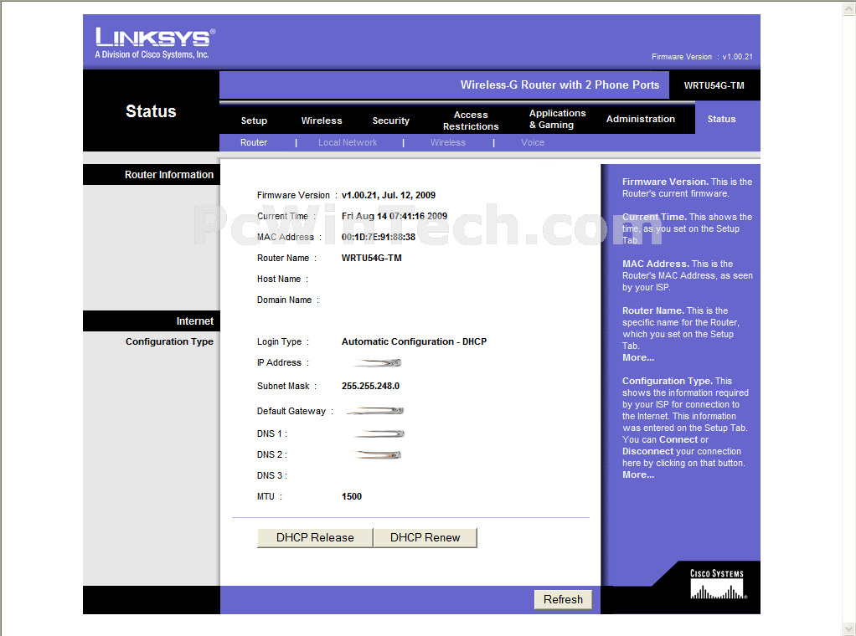Image resolution: width=856 pixels, height=636 pixels.
Task: Open the Wireless status sub-tab
Action: coord(447,142)
